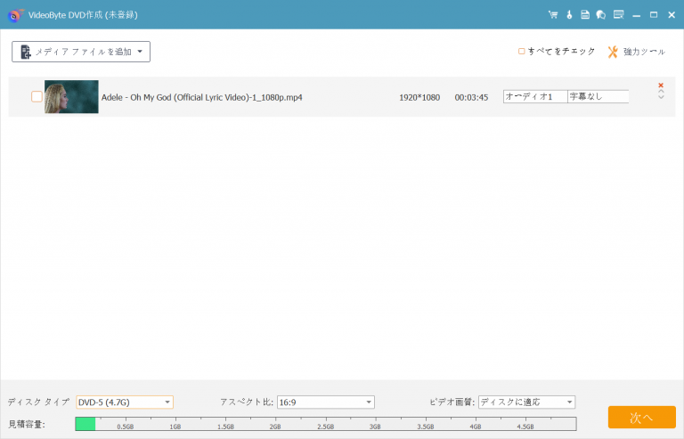
Task: Open the title bar menu icon
Action: (x=618, y=15)
